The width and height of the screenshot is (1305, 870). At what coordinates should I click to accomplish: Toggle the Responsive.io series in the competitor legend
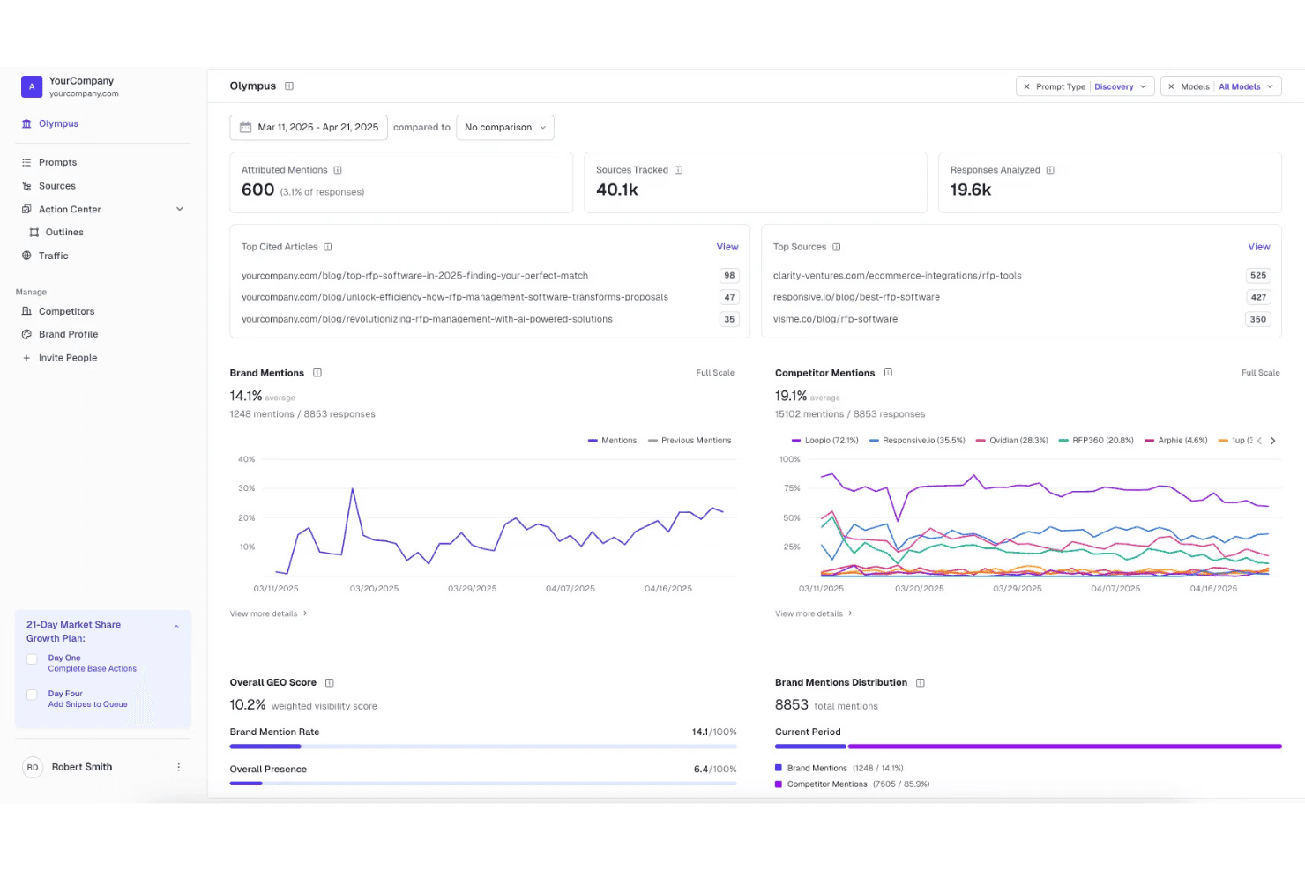[x=917, y=441]
